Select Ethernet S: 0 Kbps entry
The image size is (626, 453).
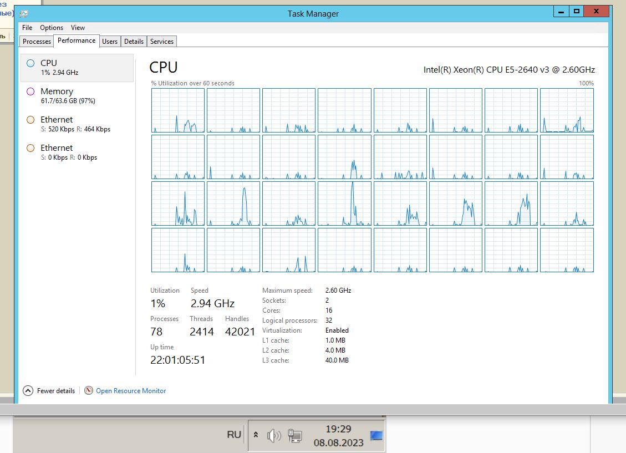tap(77, 153)
